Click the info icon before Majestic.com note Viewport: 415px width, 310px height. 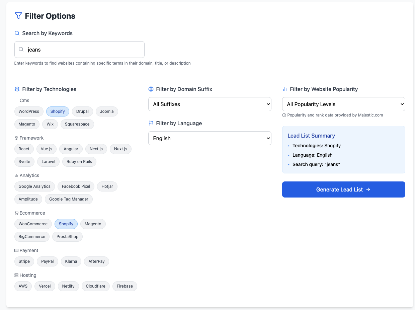284,115
